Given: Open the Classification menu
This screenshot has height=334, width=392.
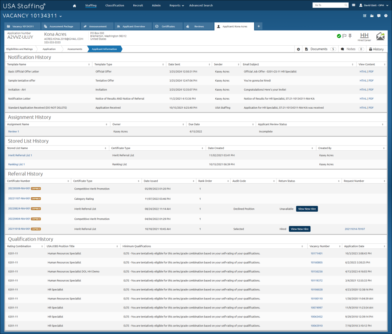Looking at the screenshot, I should (115, 5).
